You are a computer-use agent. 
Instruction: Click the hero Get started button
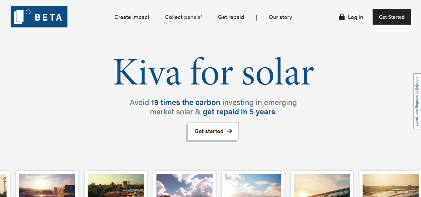point(213,131)
